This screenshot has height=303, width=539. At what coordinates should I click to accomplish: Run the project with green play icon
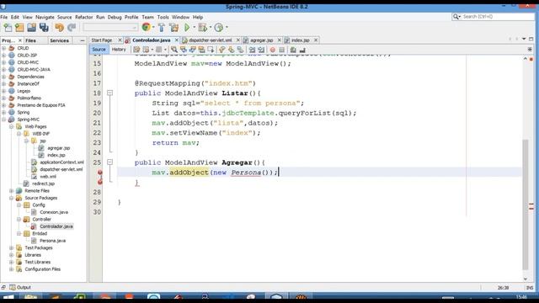pyautogui.click(x=187, y=27)
